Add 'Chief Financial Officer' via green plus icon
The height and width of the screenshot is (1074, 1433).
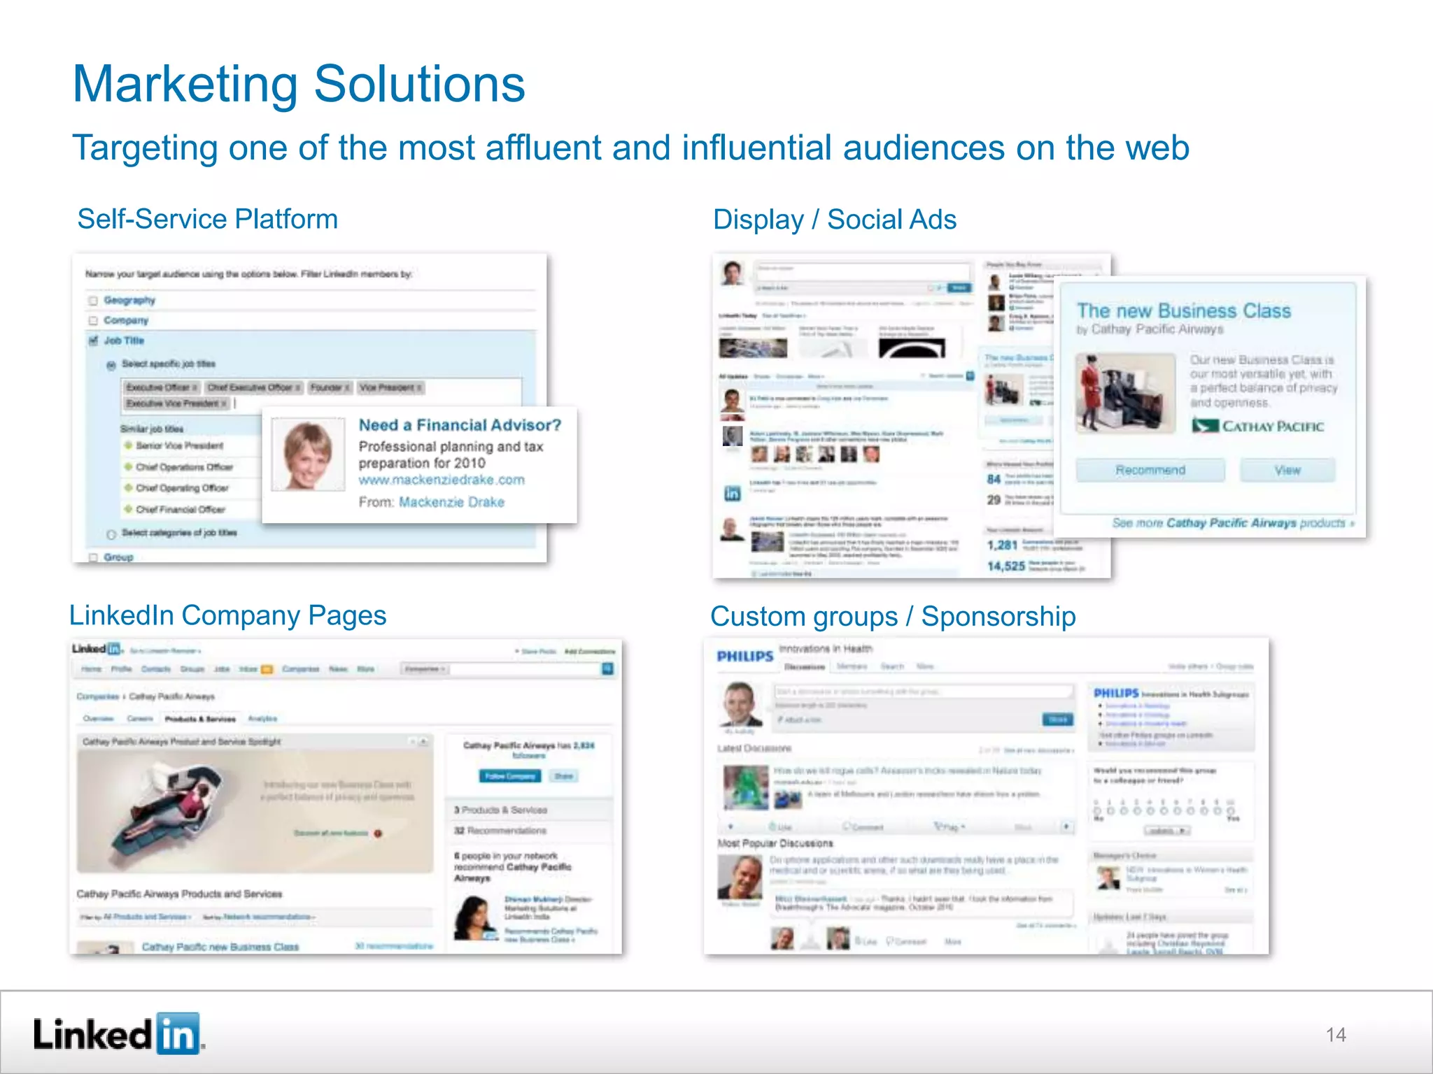click(128, 509)
